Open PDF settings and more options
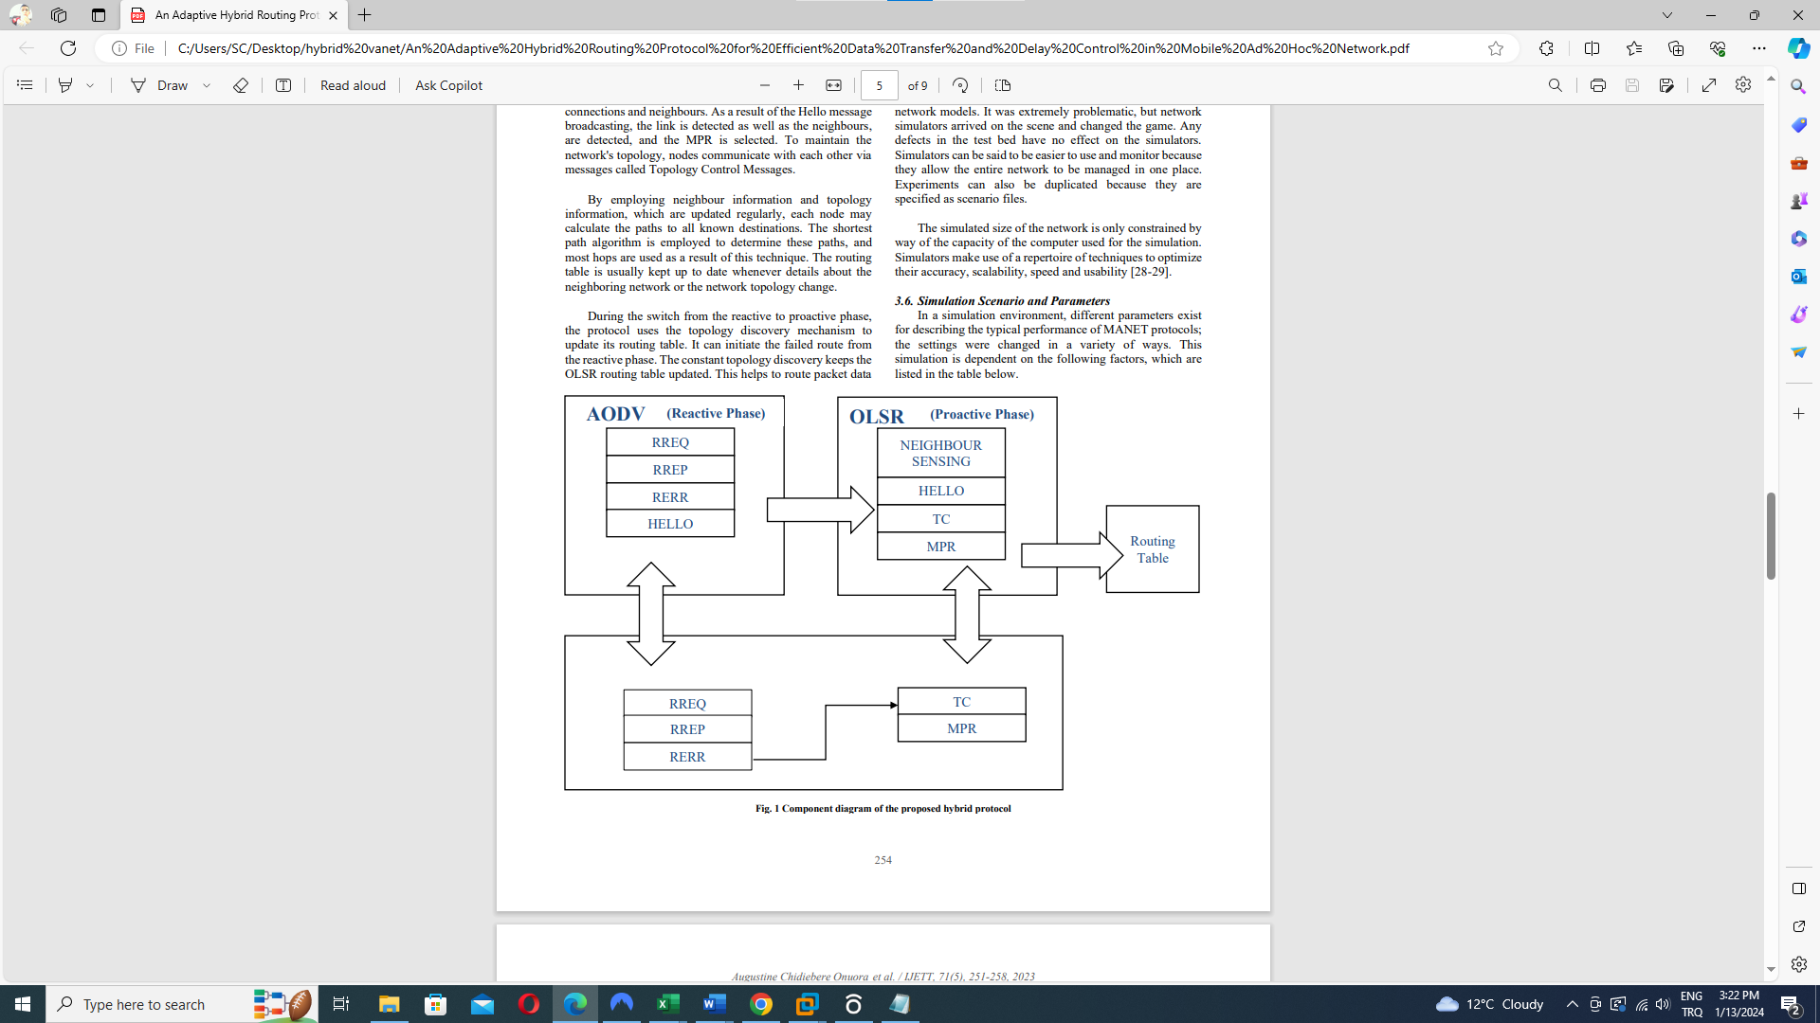Viewport: 1820px width, 1023px height. coord(1742,85)
